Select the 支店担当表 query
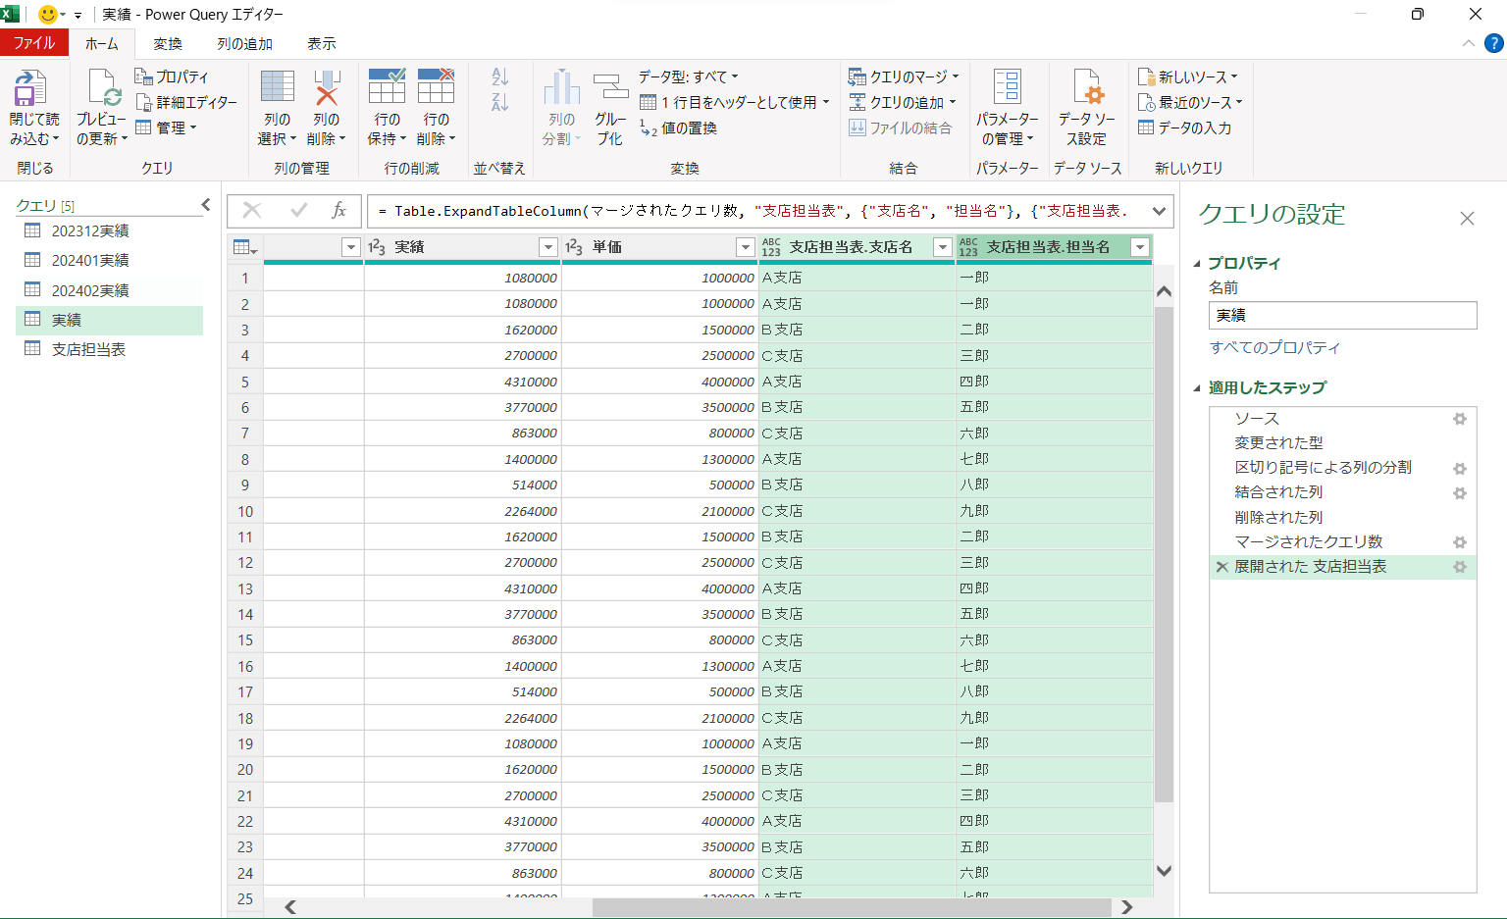The image size is (1507, 919). coord(109,349)
